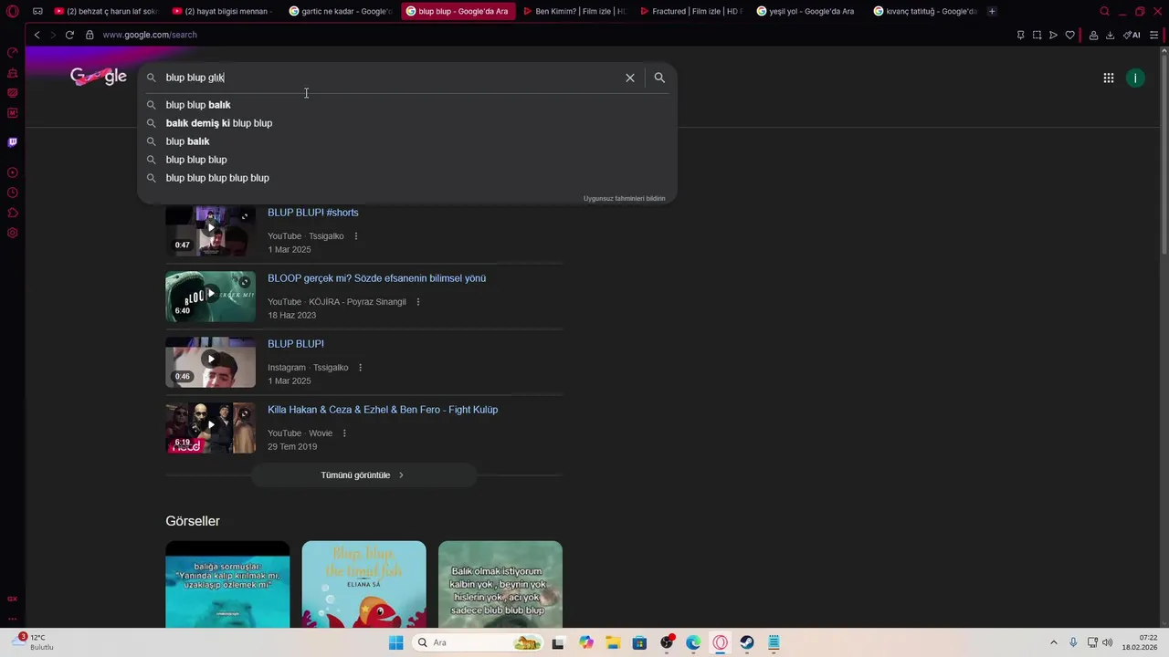Reload the current page
This screenshot has height=657, width=1169.
[x=69, y=35]
